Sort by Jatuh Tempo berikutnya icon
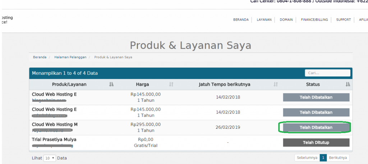This screenshot has width=368, height=164. coord(276,84)
